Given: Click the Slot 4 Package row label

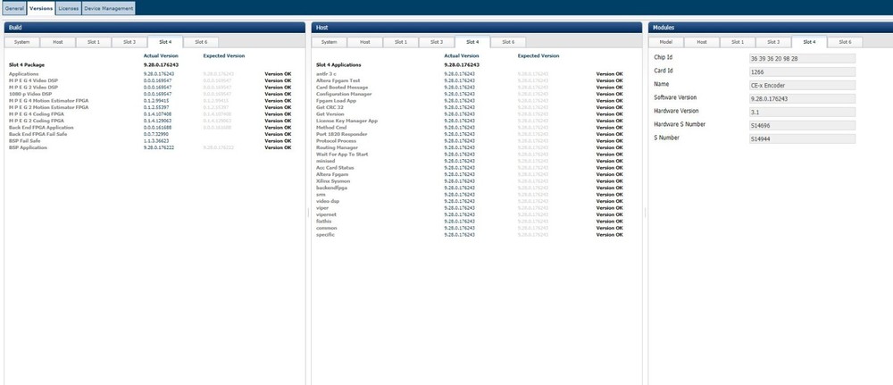Looking at the screenshot, I should coord(26,65).
